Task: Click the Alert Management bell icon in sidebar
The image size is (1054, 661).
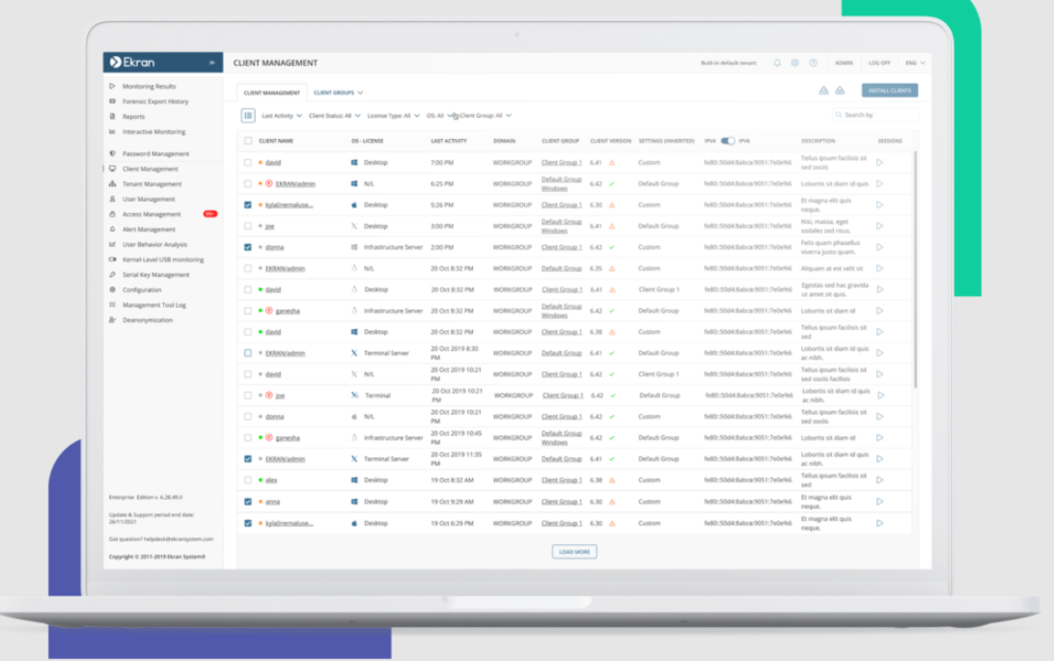Action: (112, 229)
